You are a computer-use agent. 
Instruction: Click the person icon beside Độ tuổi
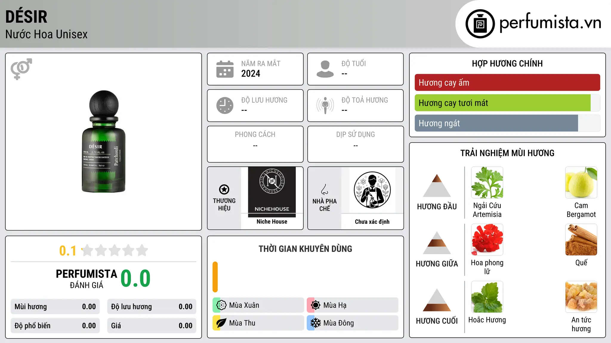[x=325, y=69]
